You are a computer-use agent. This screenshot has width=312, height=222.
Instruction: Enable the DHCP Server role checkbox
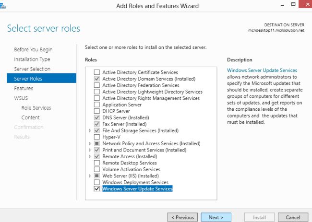[x=97, y=111]
